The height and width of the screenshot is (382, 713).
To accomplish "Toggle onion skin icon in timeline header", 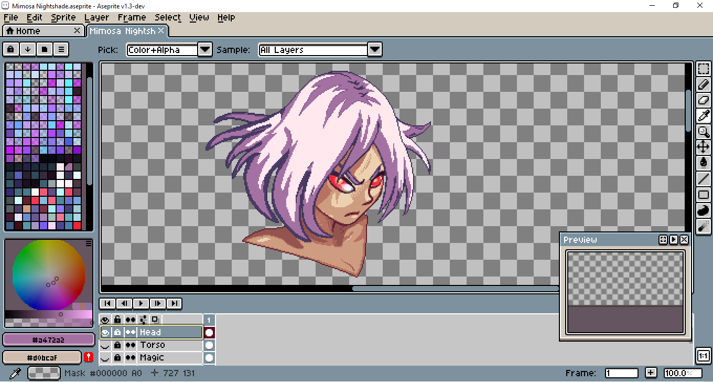I will click(x=155, y=320).
